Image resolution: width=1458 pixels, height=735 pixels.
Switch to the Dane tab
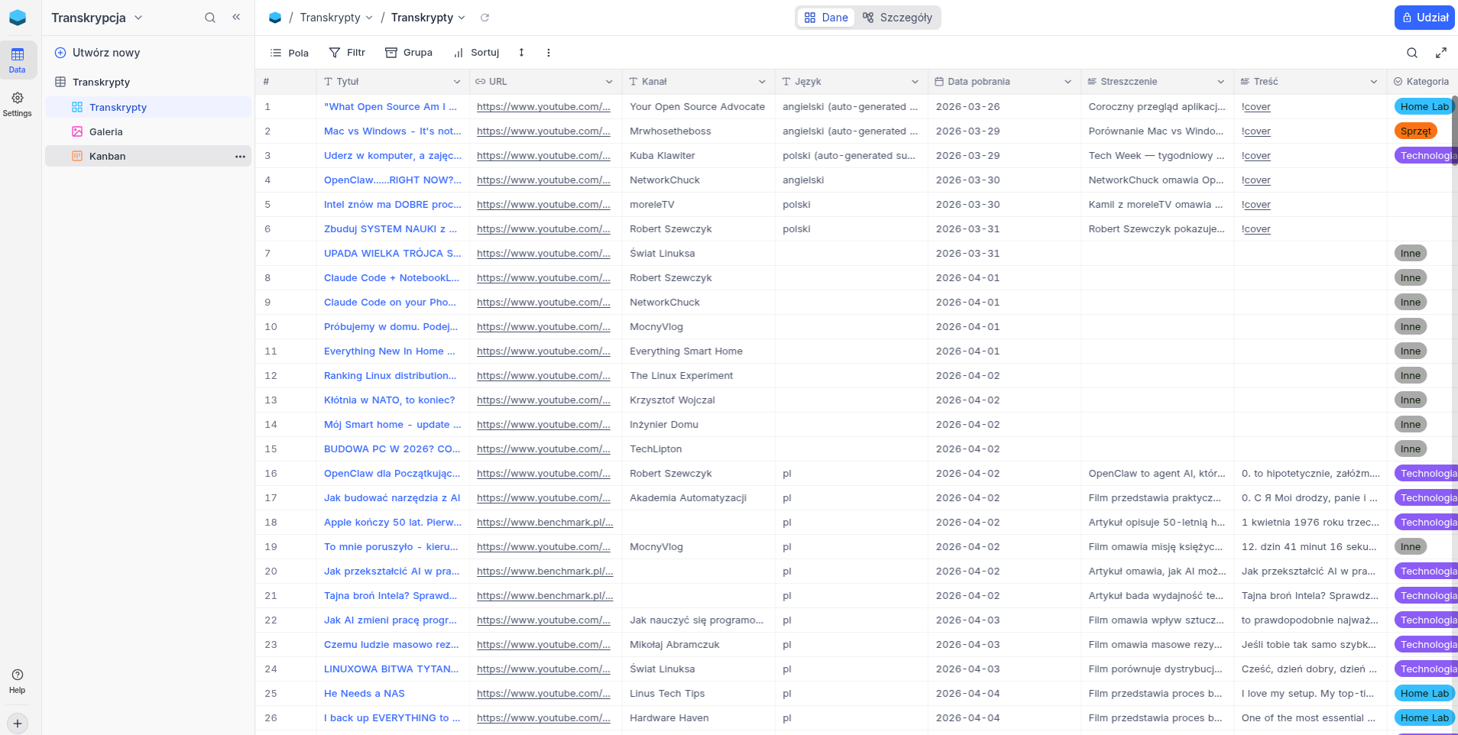pyautogui.click(x=826, y=18)
